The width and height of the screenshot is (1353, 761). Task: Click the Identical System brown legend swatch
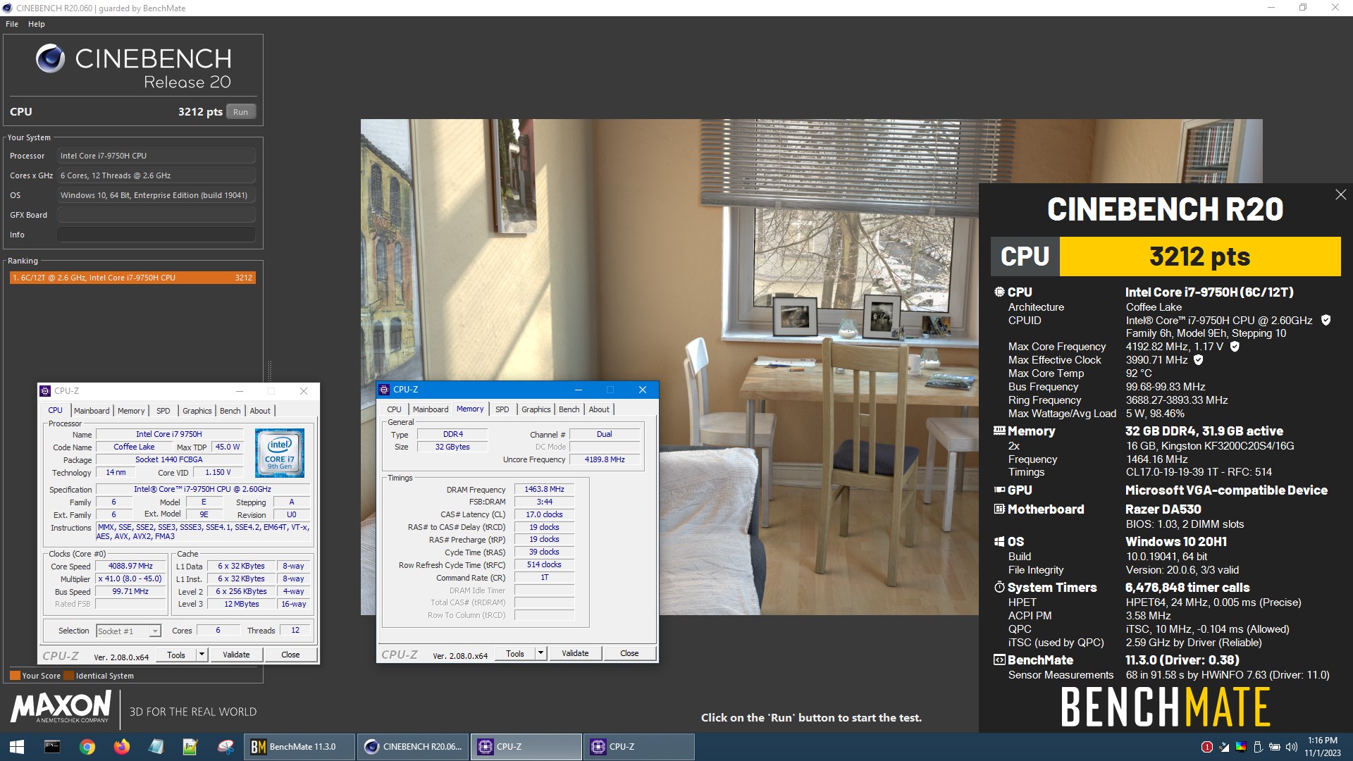click(x=68, y=676)
